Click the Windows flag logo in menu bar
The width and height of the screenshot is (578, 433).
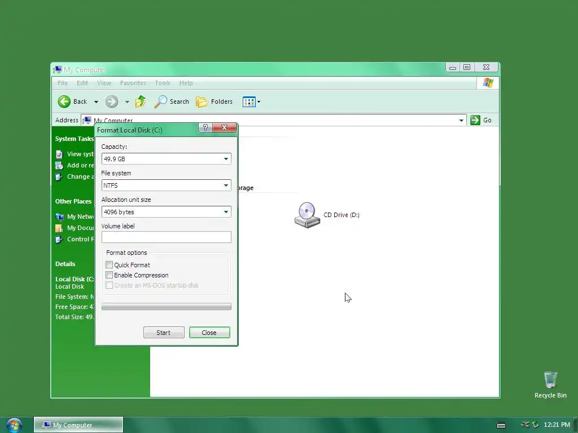488,83
